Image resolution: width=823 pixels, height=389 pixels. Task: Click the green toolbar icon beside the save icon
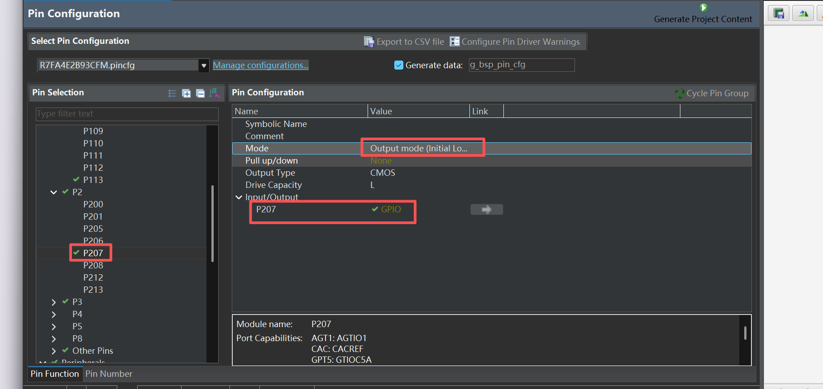(x=803, y=14)
